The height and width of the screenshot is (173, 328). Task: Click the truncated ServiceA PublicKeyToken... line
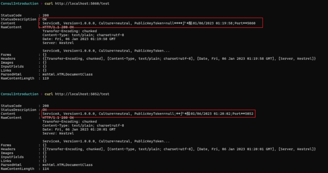point(106,141)
